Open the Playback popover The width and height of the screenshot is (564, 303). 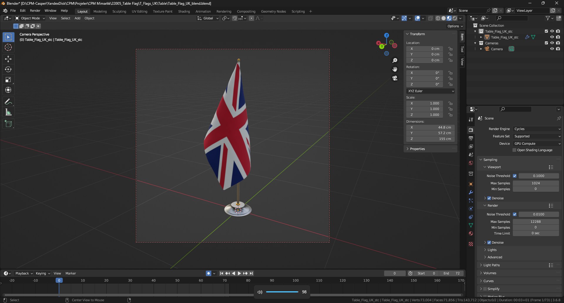pyautogui.click(x=23, y=273)
